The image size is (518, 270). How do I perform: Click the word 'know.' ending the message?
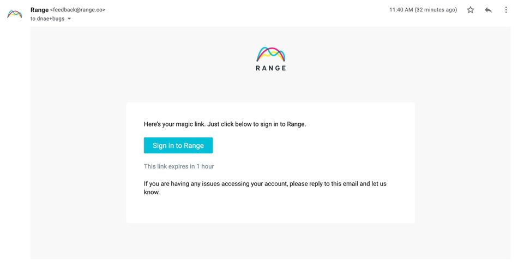click(152, 193)
